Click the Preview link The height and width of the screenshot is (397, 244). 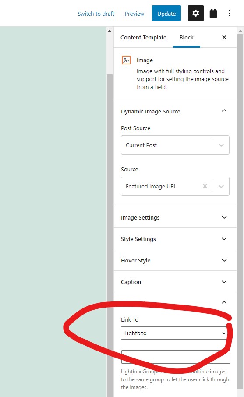coord(134,14)
